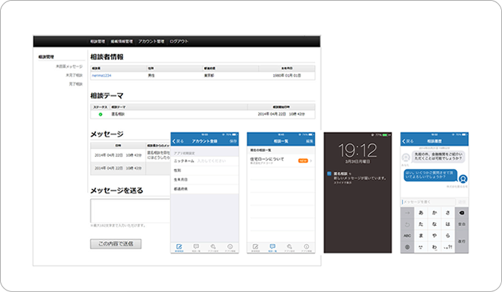Viewport: 502px width, 292px height.
Task: Open the 住宅ローンについて consultation row
Action: coord(281,161)
